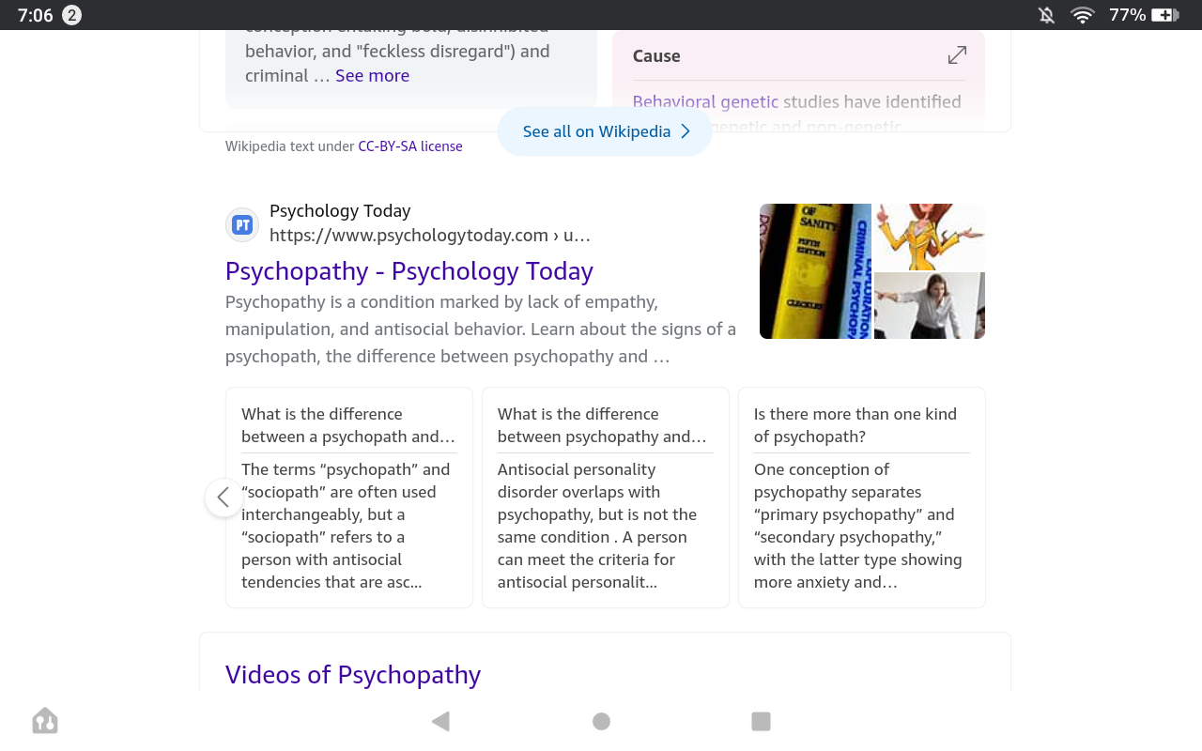Open the yellow book spine thumbnail
Image resolution: width=1202 pixels, height=751 pixels.
pos(815,271)
